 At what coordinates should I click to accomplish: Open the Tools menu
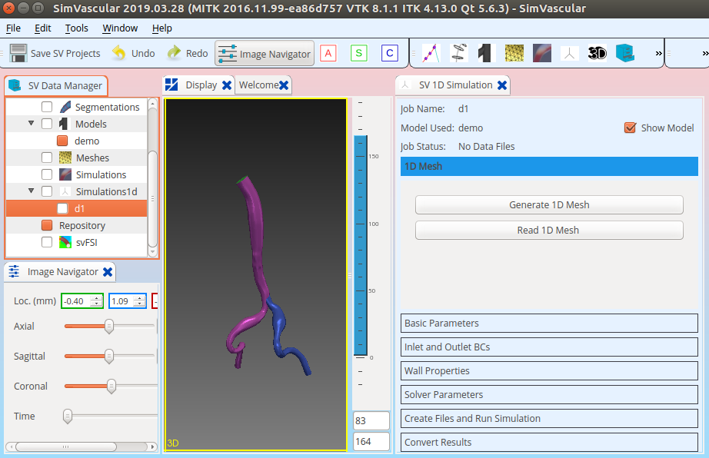(76, 28)
